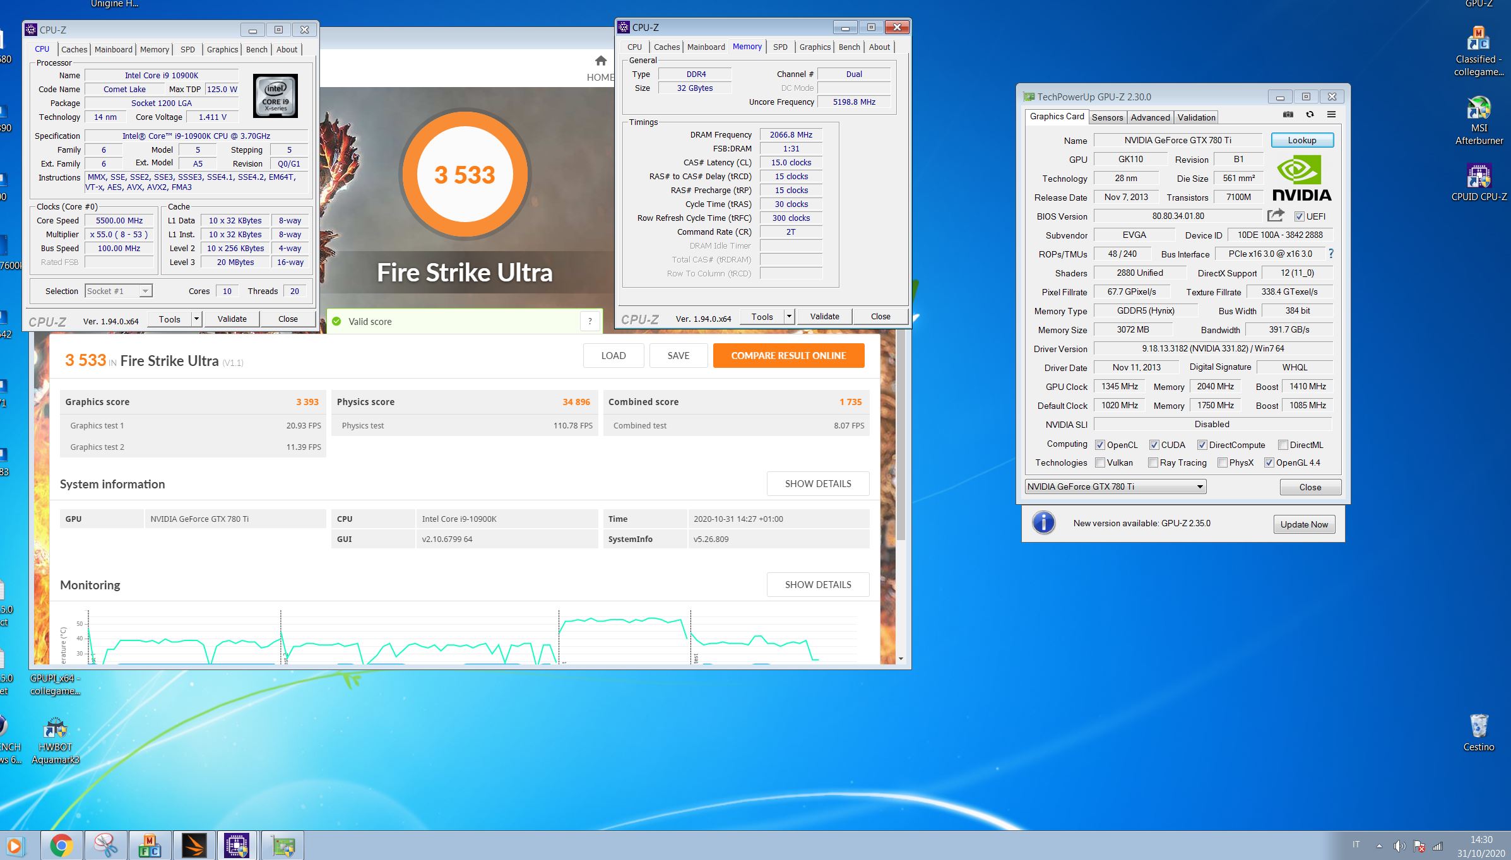Toggle the UEFI checkbox in GPU-Z
This screenshot has width=1511, height=860.
click(1299, 216)
